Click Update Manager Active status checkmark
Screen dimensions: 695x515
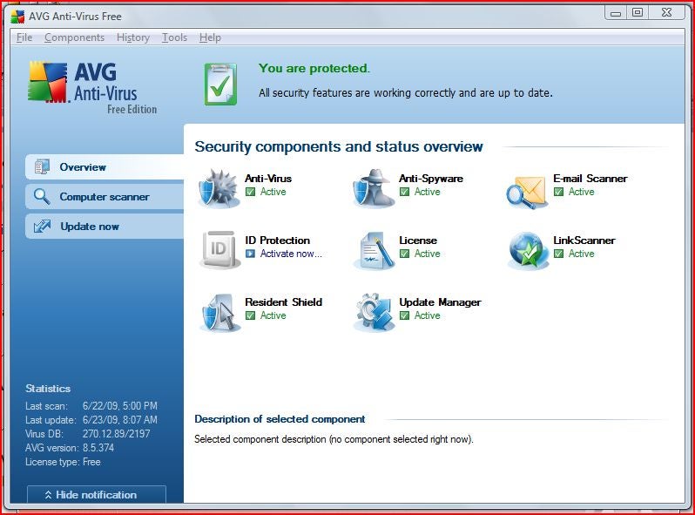(x=404, y=315)
